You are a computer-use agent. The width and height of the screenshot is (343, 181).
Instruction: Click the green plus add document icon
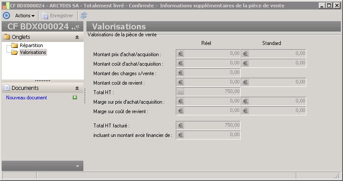pos(75,97)
